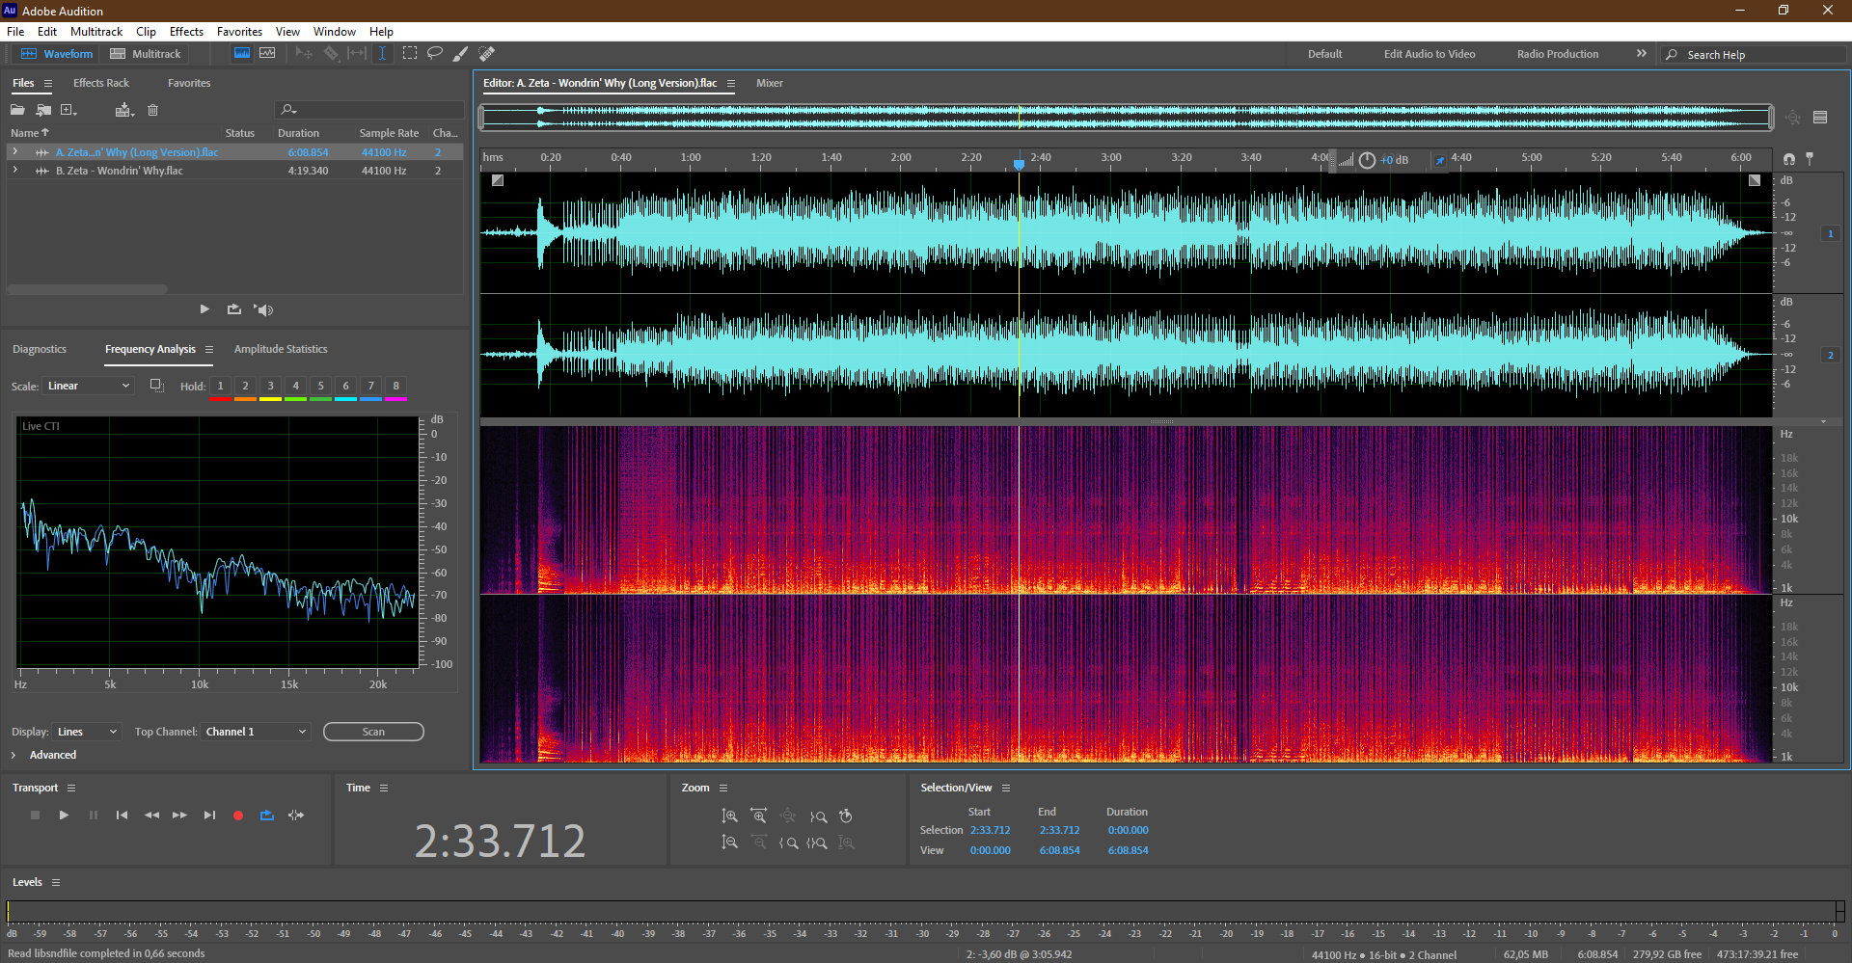This screenshot has width=1852, height=963.
Task: Click the Fast Forward transport icon
Action: (x=179, y=816)
